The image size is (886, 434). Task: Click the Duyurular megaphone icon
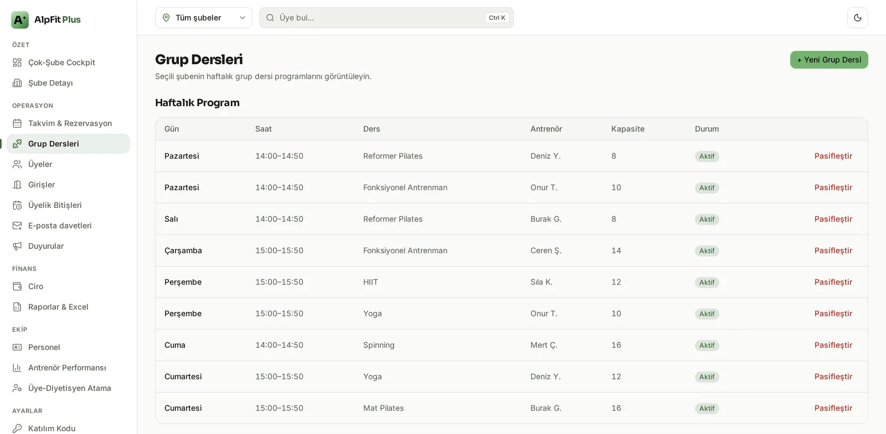pyautogui.click(x=17, y=246)
